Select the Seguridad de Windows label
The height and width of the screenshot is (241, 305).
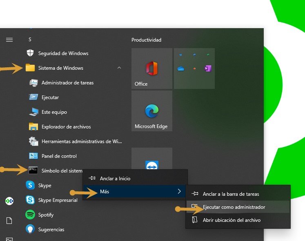pyautogui.click(x=63, y=53)
